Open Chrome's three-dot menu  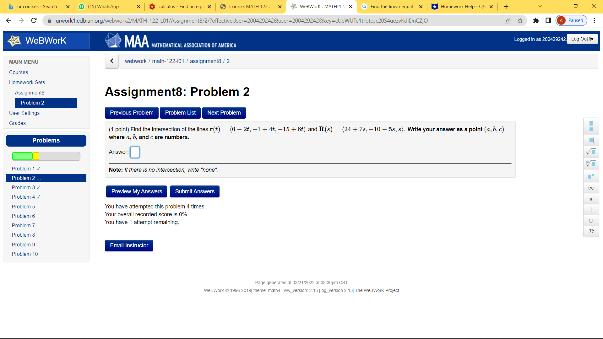(594, 21)
